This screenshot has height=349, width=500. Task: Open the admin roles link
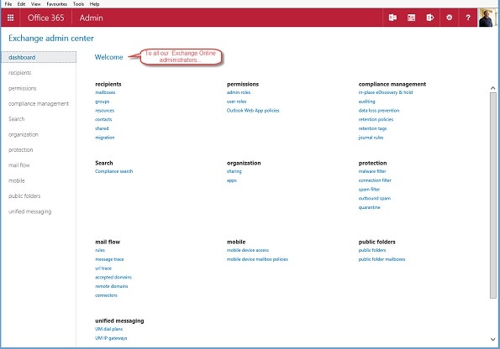[x=239, y=92]
